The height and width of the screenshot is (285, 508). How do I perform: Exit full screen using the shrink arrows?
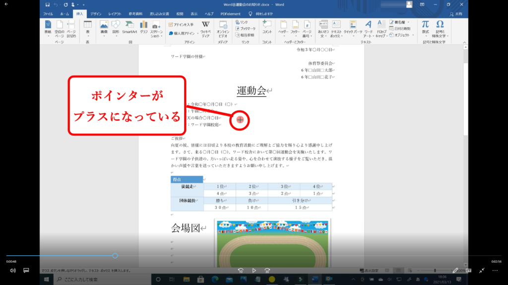pyautogui.click(x=482, y=271)
